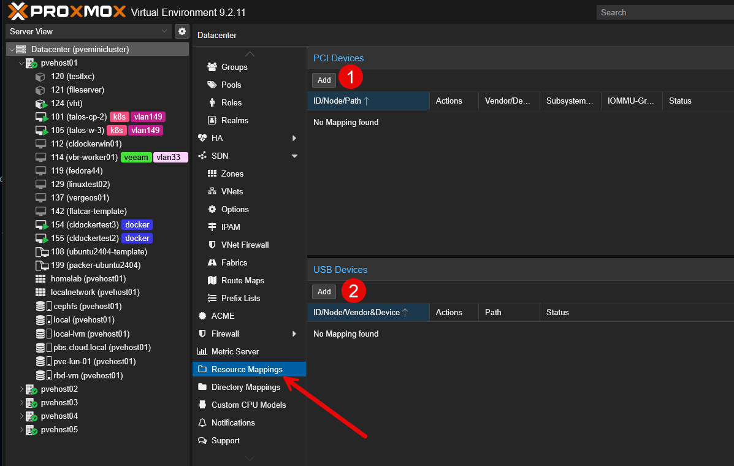Click template icon for 108 (ubuntu2404-template)
This screenshot has height=466, width=734.
tap(42, 252)
